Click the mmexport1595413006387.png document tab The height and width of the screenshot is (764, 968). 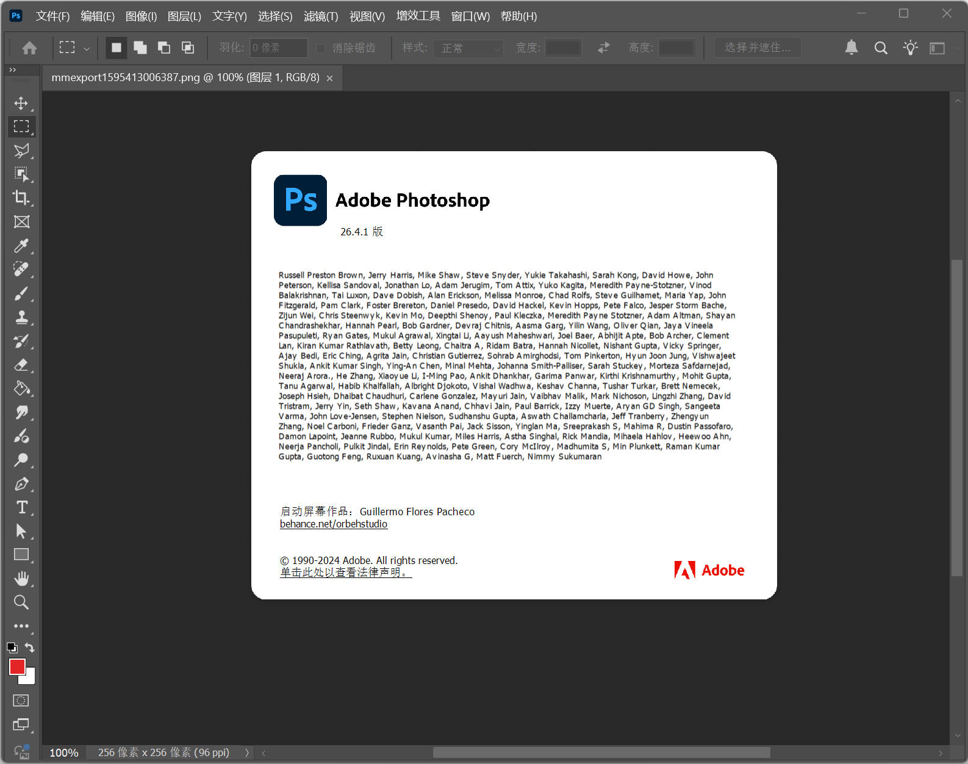(185, 78)
